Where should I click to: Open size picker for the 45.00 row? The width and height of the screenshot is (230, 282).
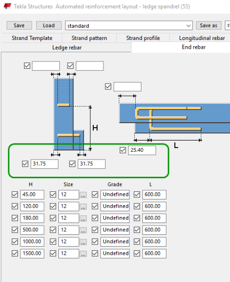pos(83,195)
